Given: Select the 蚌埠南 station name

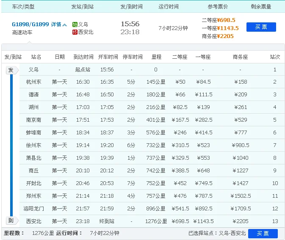Looking at the screenshot, I should click(x=33, y=133).
